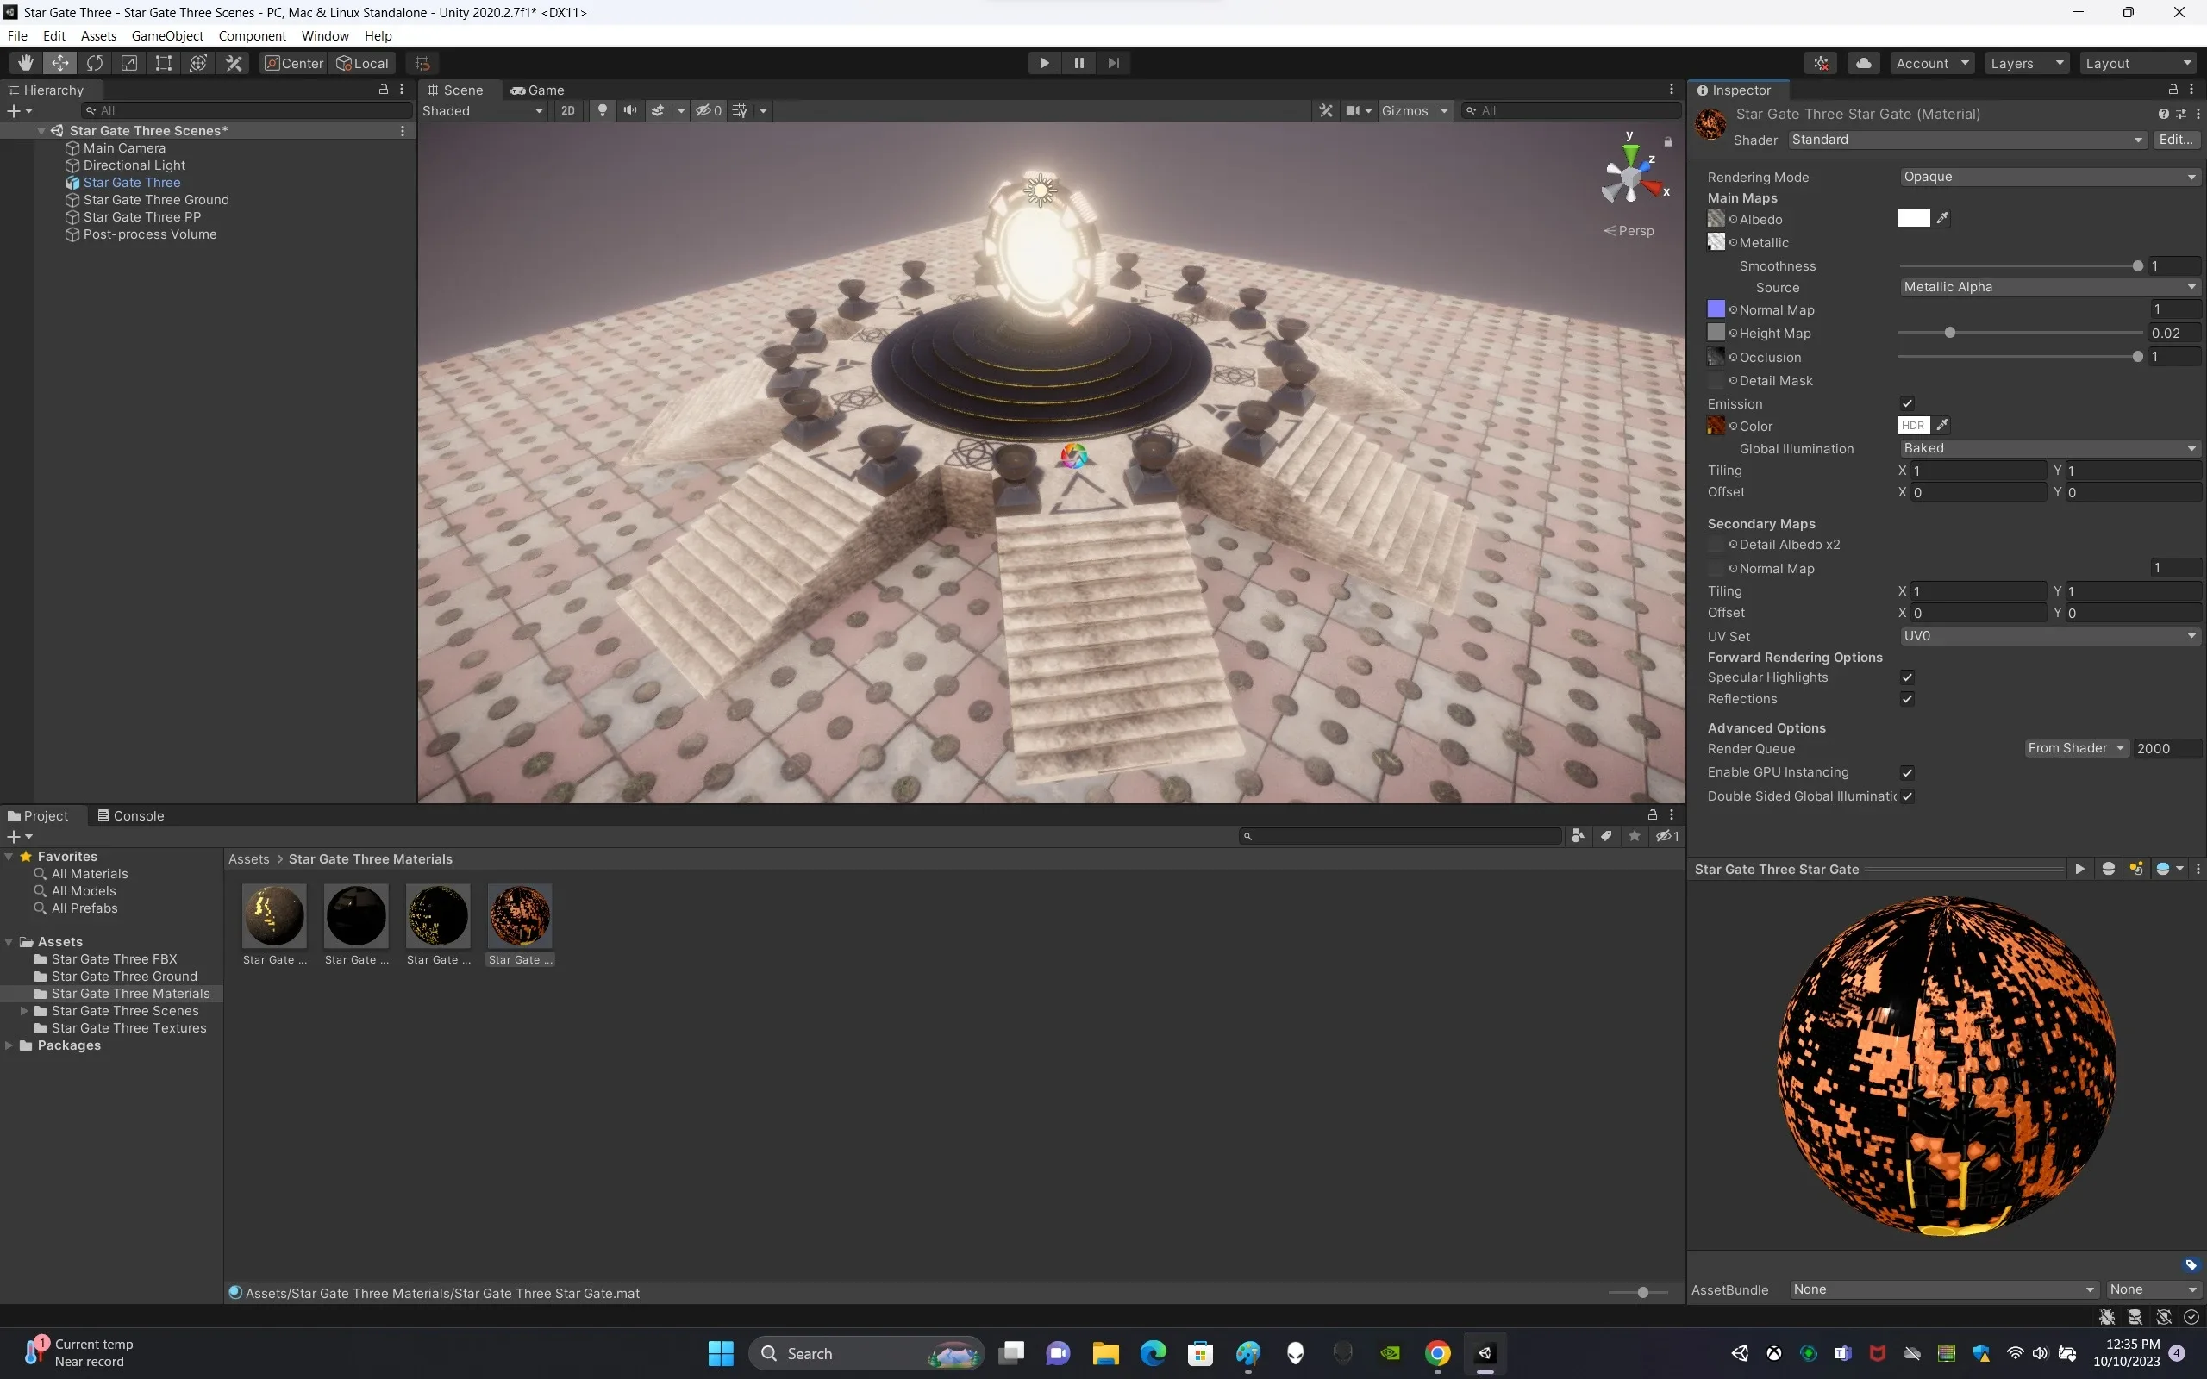Open the Account dropdown button

pyautogui.click(x=1932, y=63)
